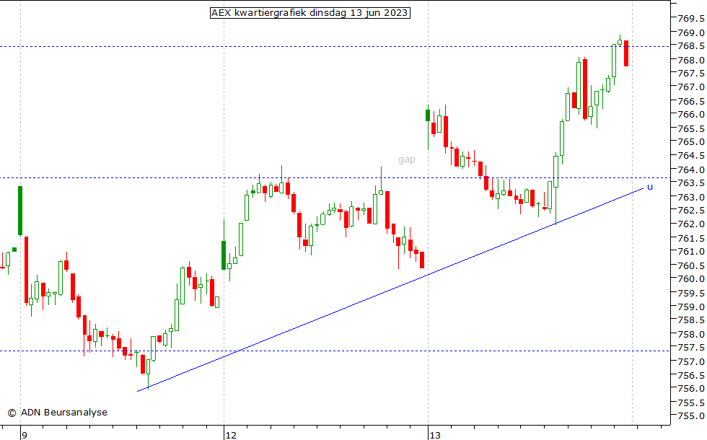The width and height of the screenshot is (707, 440).
Task: Click the last red candle near 768.5
Action: pyautogui.click(x=626, y=53)
